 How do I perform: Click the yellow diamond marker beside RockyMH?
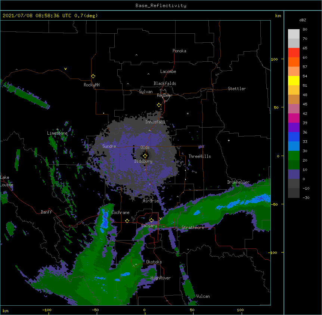tap(93, 76)
